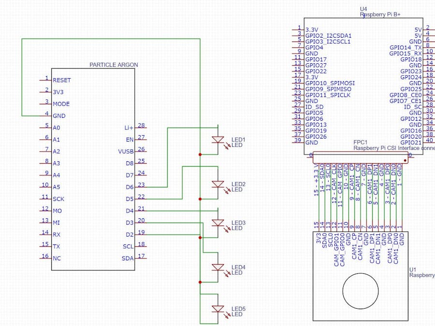Select the D3 pin label

tap(130, 223)
